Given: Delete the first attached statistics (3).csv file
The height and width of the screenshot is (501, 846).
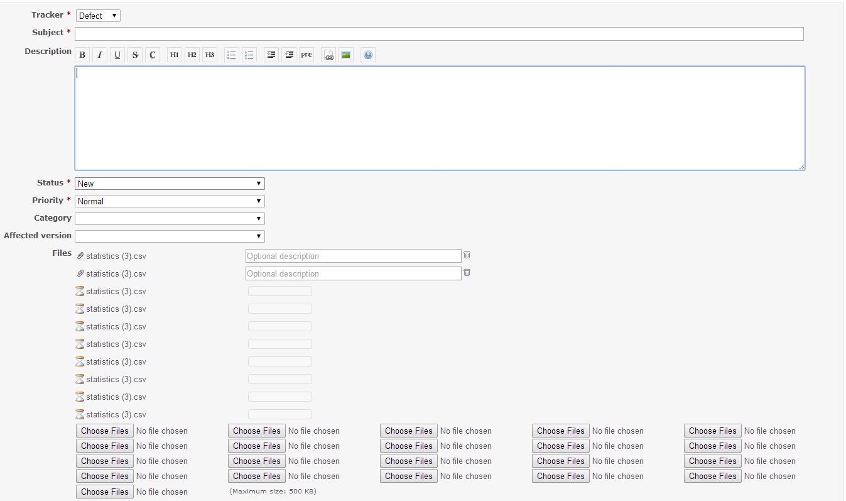Looking at the screenshot, I should pyautogui.click(x=467, y=255).
